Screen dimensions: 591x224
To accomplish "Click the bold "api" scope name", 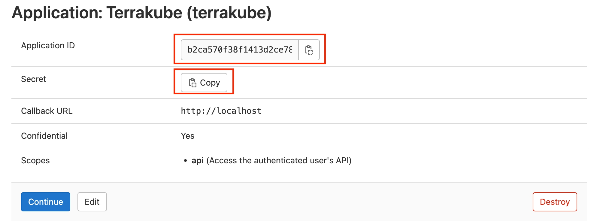I will pyautogui.click(x=198, y=161).
